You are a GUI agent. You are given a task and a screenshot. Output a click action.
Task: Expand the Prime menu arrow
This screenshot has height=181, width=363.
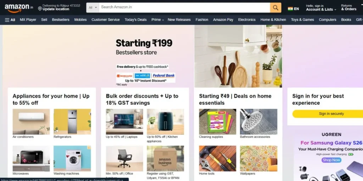coord(163,20)
